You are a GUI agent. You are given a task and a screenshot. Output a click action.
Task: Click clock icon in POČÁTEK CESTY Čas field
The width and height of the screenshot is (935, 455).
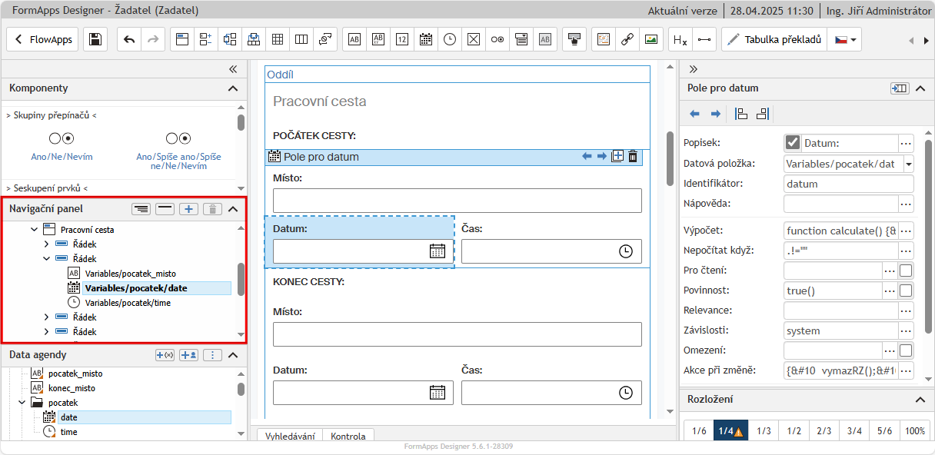click(626, 251)
